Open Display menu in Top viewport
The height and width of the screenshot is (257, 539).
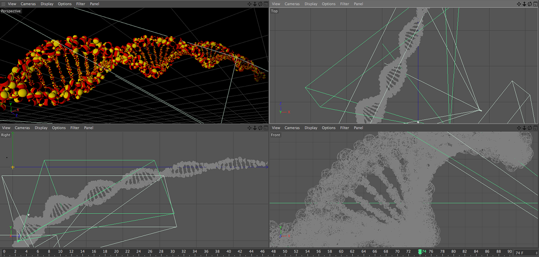point(311,4)
